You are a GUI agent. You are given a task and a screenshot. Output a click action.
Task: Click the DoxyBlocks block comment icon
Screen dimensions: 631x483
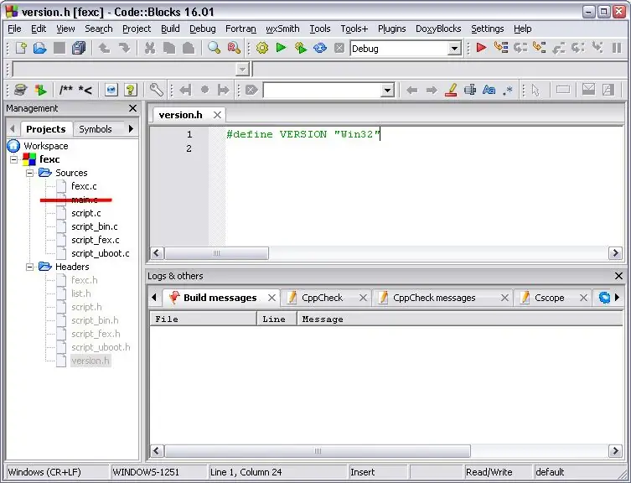tap(65, 90)
